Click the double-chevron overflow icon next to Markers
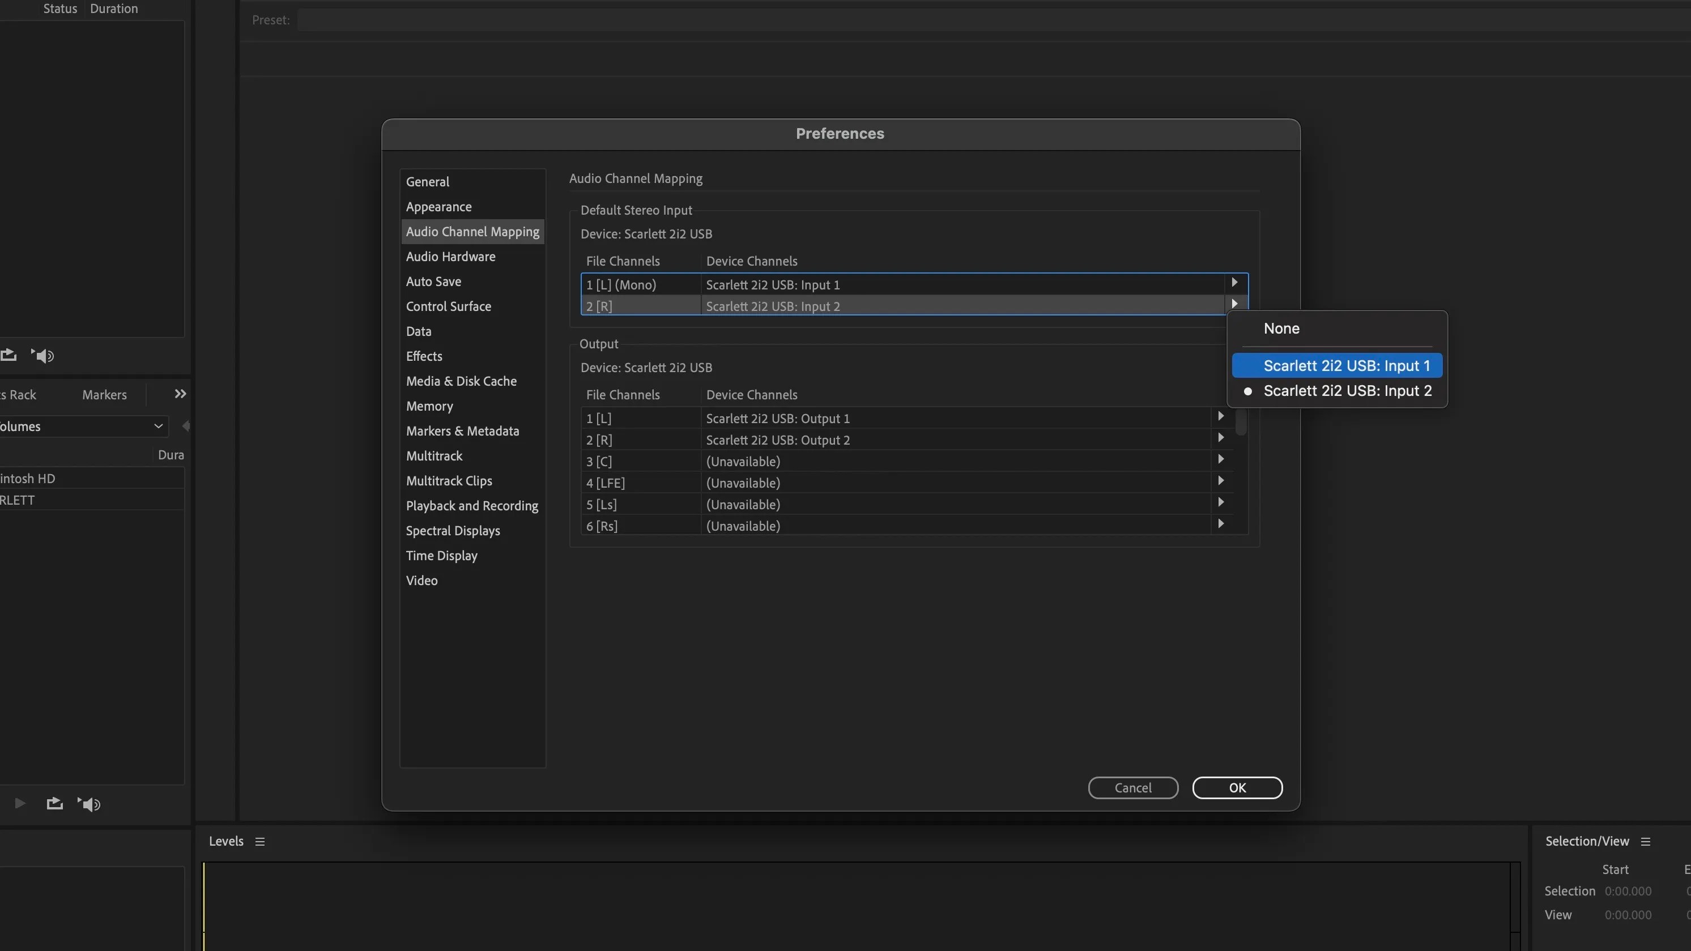 coord(180,394)
